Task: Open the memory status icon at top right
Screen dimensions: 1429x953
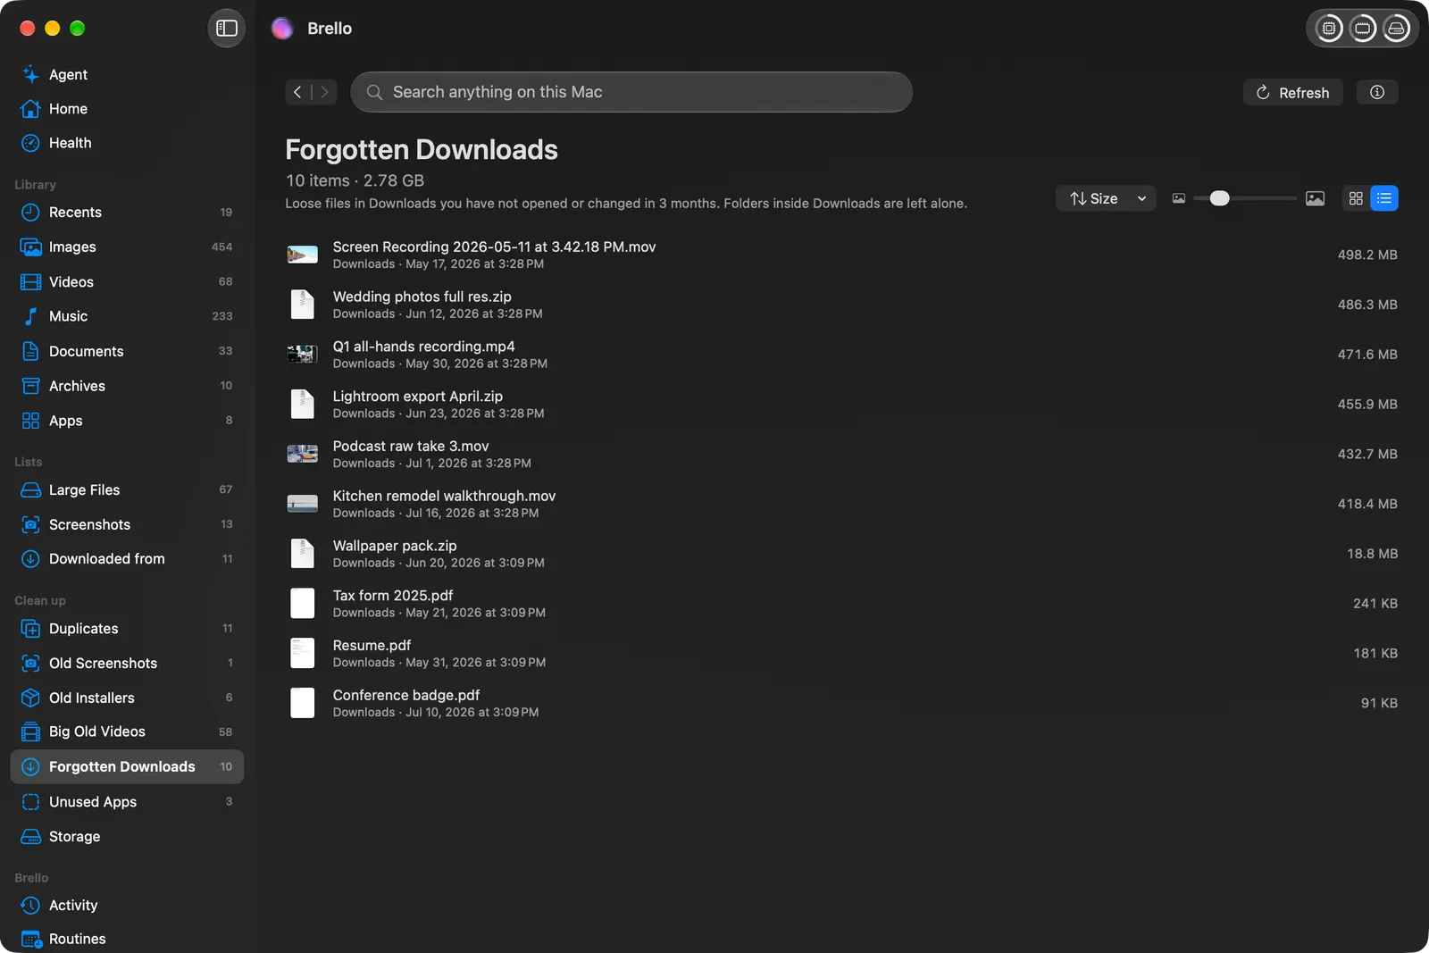Action: [x=1363, y=29]
